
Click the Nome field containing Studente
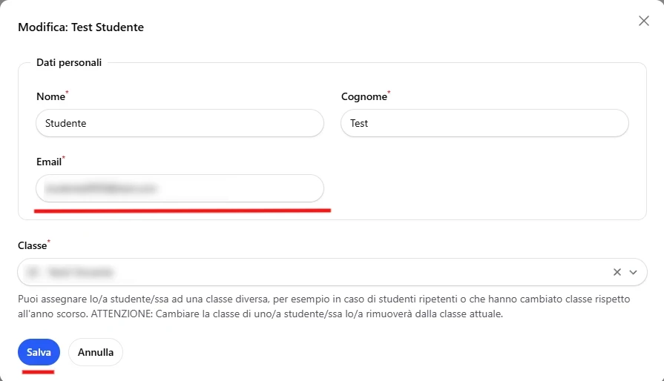pyautogui.click(x=180, y=123)
